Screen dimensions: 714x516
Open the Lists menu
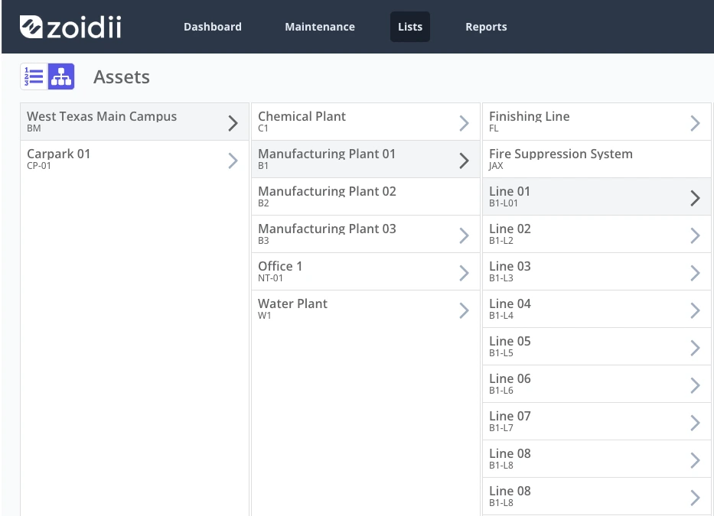(410, 27)
